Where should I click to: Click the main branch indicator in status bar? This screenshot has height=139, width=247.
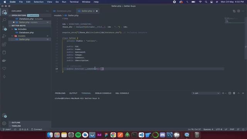point(7,129)
